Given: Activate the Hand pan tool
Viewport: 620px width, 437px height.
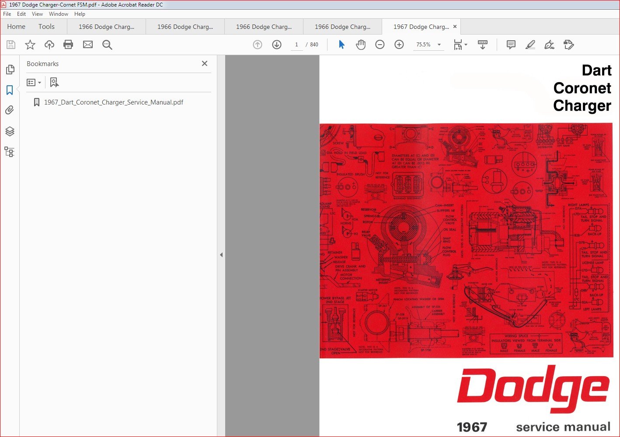Looking at the screenshot, I should tap(361, 45).
